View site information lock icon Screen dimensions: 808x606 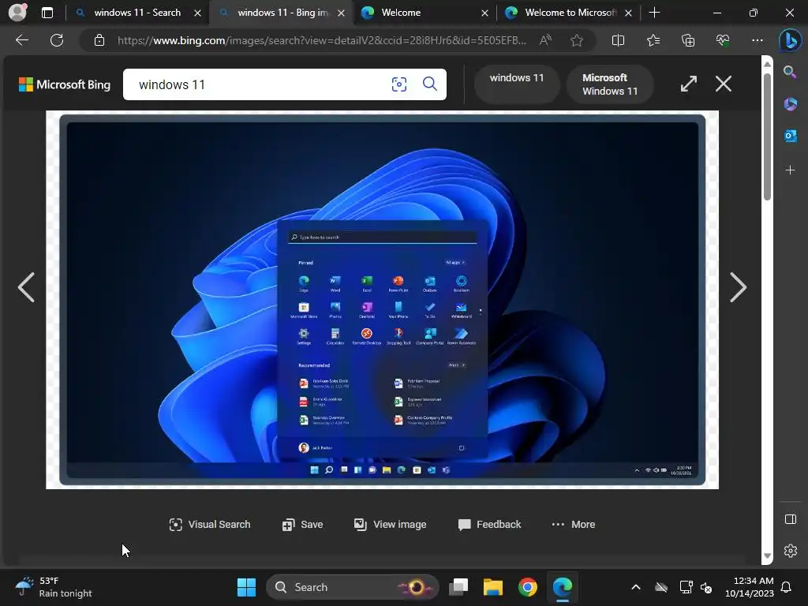click(99, 40)
